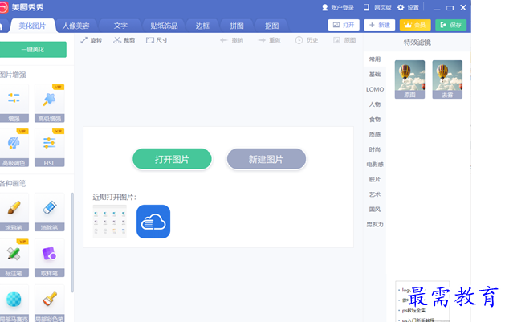Open the 网页版 web version

(377, 7)
